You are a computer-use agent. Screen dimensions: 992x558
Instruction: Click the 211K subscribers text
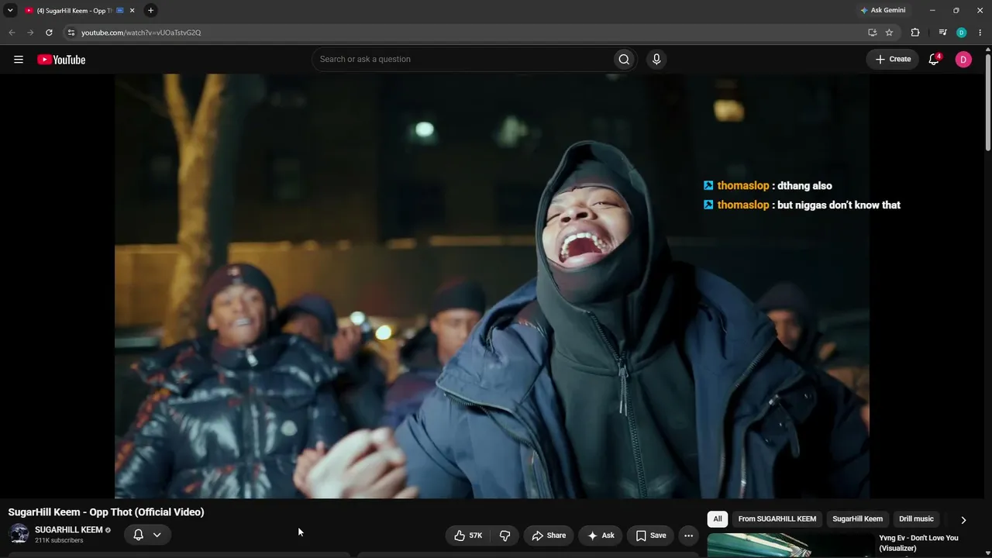(x=59, y=540)
